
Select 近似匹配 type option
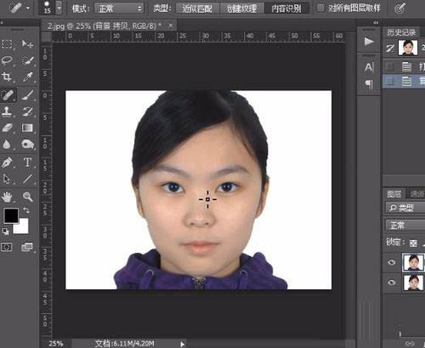(197, 9)
